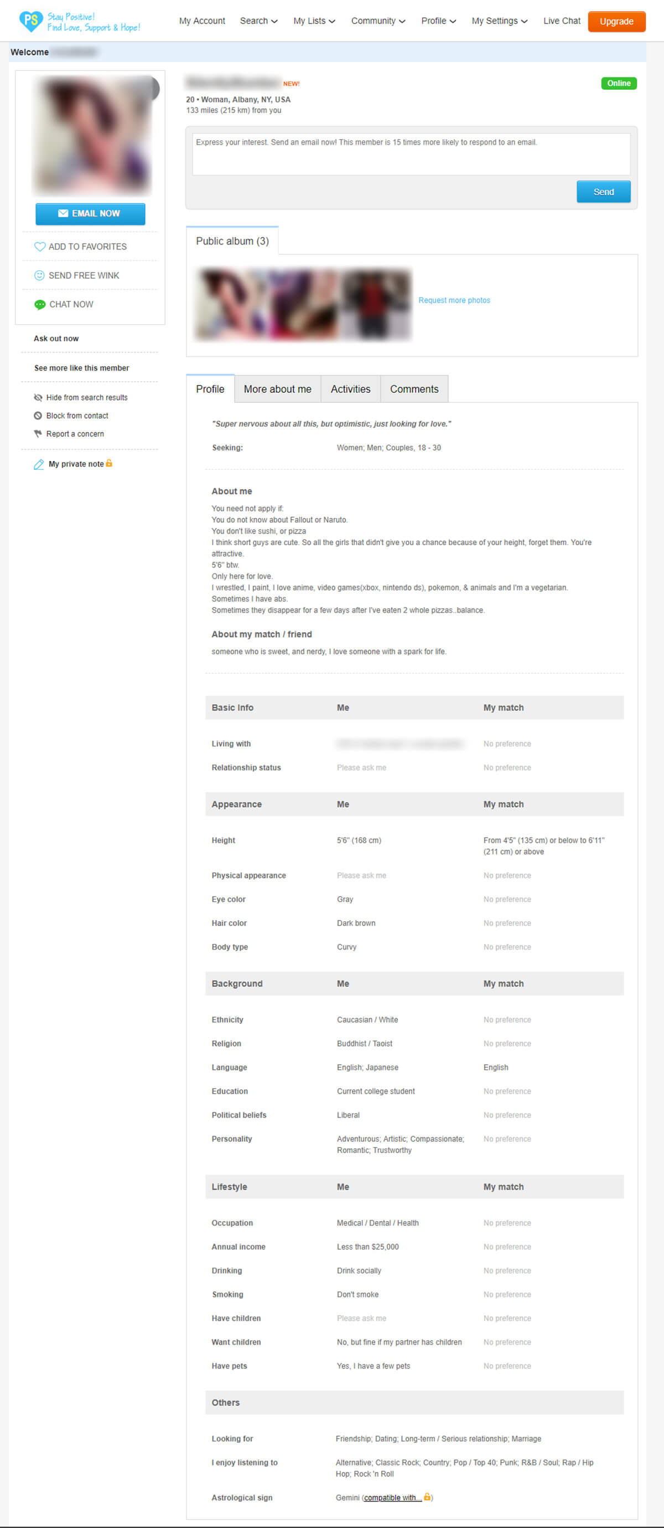Click the Request more photos link

click(x=454, y=300)
